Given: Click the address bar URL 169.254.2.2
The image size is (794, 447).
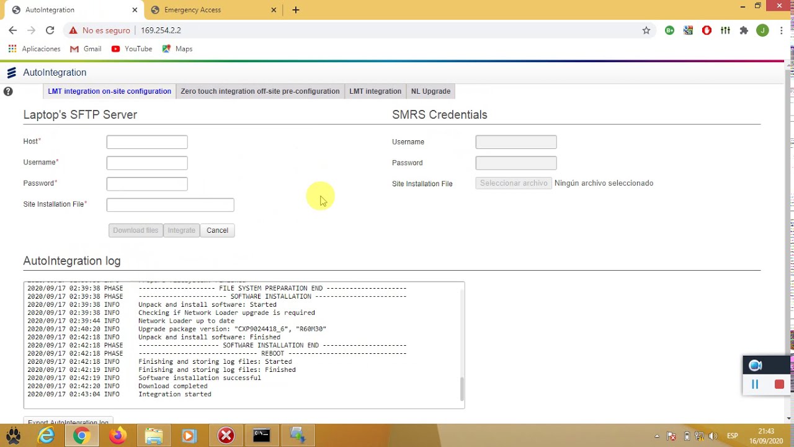Looking at the screenshot, I should click(x=161, y=30).
